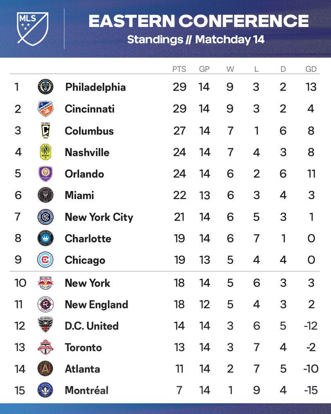Select the New England team name
This screenshot has width=331, height=414.
pyautogui.click(x=96, y=305)
